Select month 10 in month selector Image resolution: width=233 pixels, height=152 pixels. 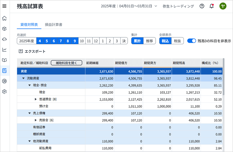[82, 41]
